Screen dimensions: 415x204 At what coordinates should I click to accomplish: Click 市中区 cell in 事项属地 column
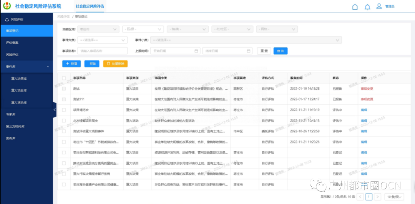238,131
